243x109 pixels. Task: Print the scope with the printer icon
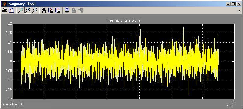5,10
